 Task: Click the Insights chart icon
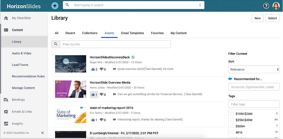(6, 124)
